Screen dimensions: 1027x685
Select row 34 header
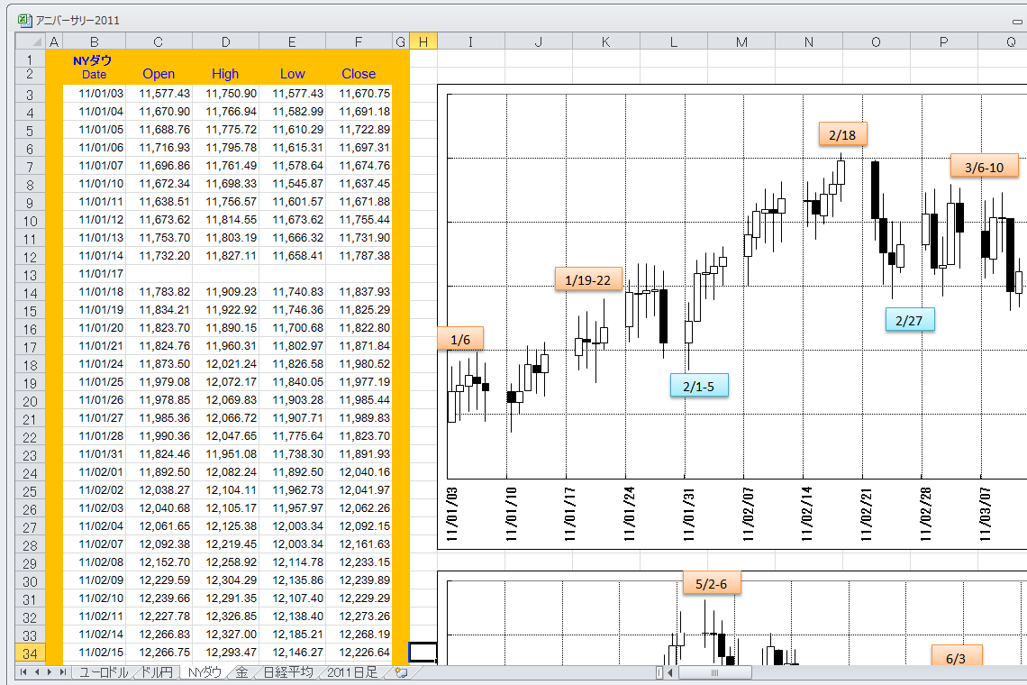pyautogui.click(x=30, y=653)
